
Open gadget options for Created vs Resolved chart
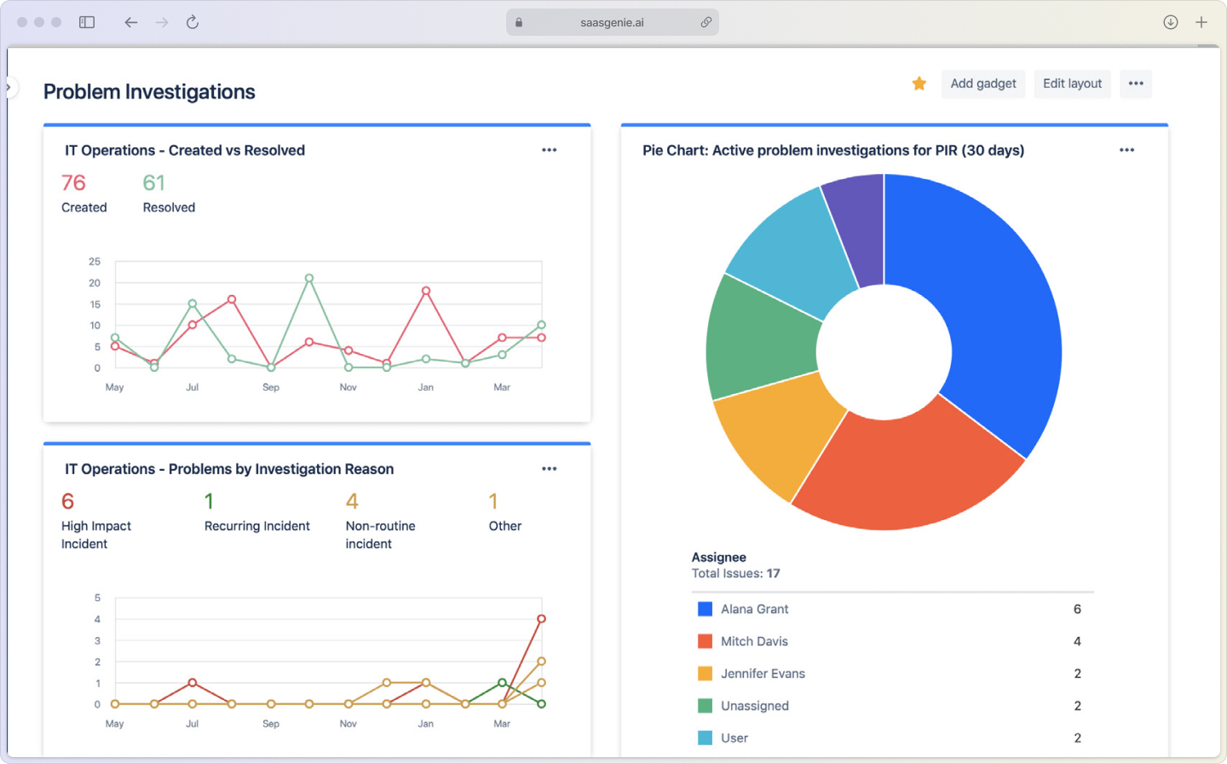click(549, 149)
